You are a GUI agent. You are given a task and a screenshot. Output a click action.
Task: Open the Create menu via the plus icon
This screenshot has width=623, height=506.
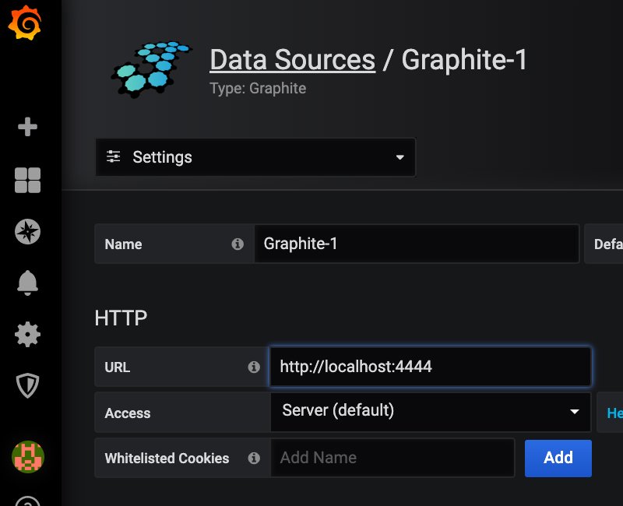click(x=28, y=127)
